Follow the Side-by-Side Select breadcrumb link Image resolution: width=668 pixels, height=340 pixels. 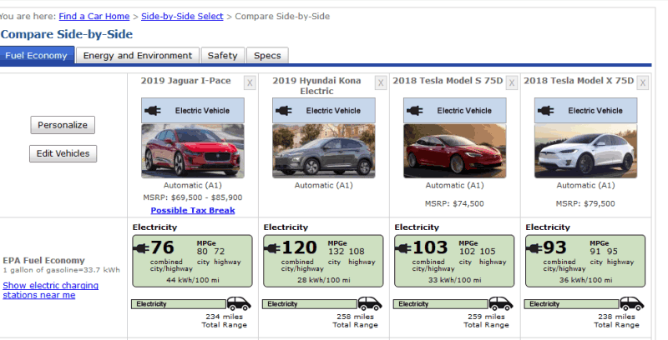182,16
